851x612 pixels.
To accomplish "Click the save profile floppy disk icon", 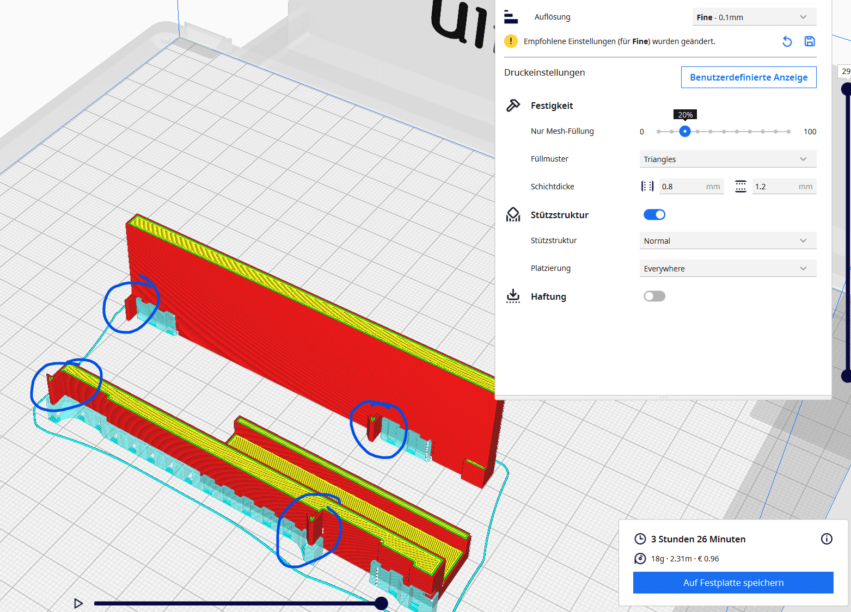I will [x=810, y=41].
